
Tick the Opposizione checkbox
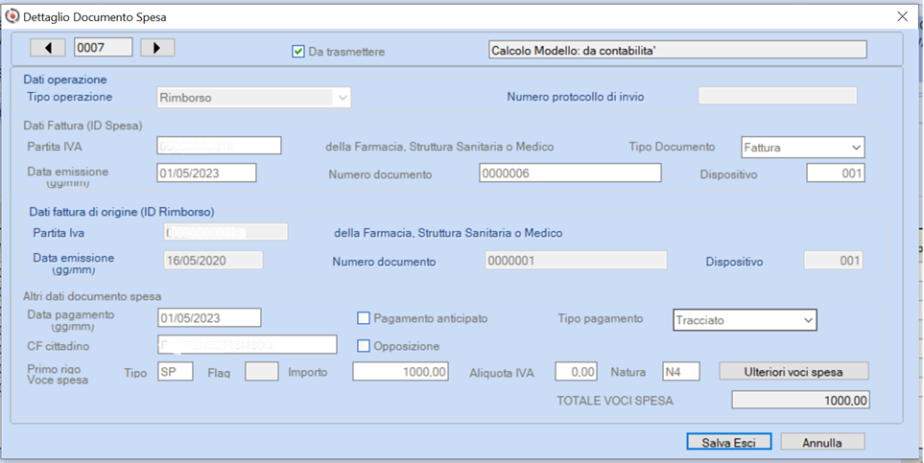point(364,346)
